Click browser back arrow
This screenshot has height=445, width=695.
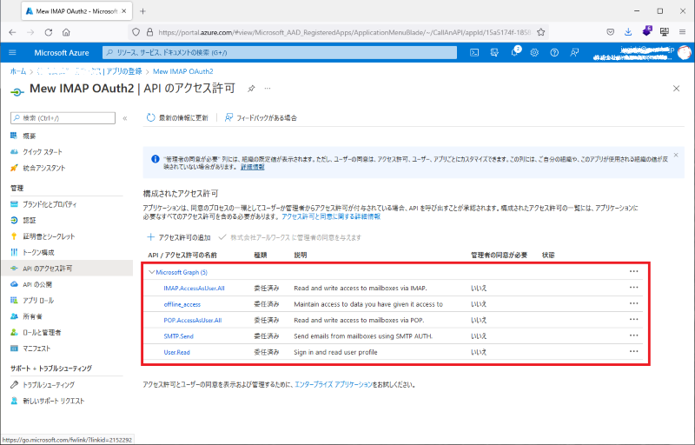12,32
